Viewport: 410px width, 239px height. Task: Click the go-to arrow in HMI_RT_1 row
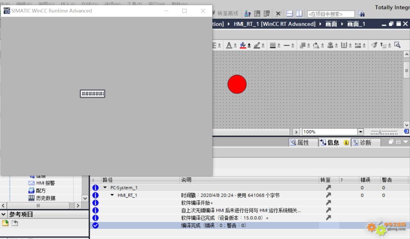[328, 195]
